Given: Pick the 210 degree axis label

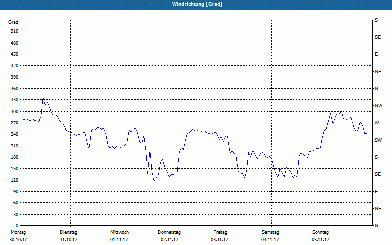Looking at the screenshot, I should (15, 146).
